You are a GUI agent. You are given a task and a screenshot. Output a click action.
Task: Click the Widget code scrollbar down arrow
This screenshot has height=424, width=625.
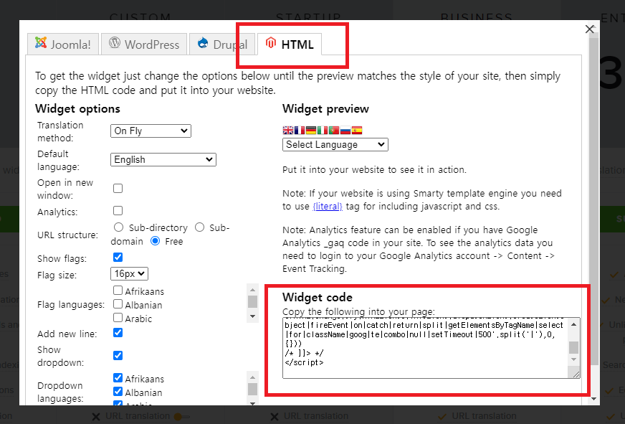[573, 359]
